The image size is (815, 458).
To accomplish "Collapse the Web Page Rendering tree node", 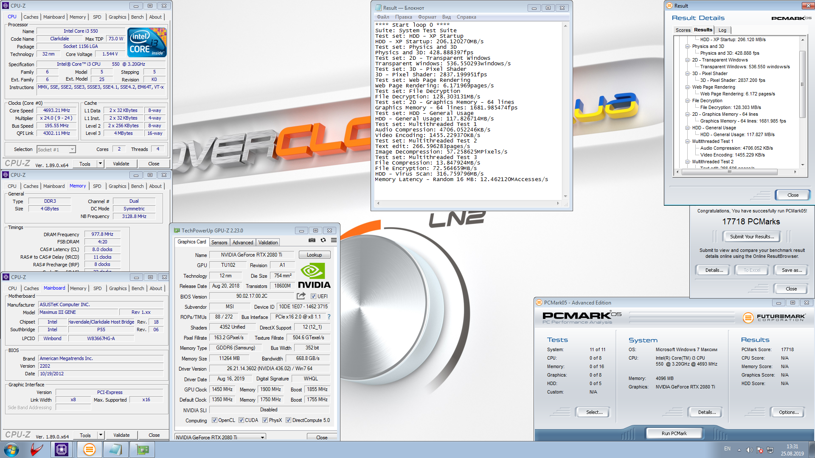I will (688, 87).
